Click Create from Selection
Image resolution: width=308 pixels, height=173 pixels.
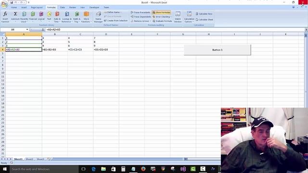(x=115, y=21)
